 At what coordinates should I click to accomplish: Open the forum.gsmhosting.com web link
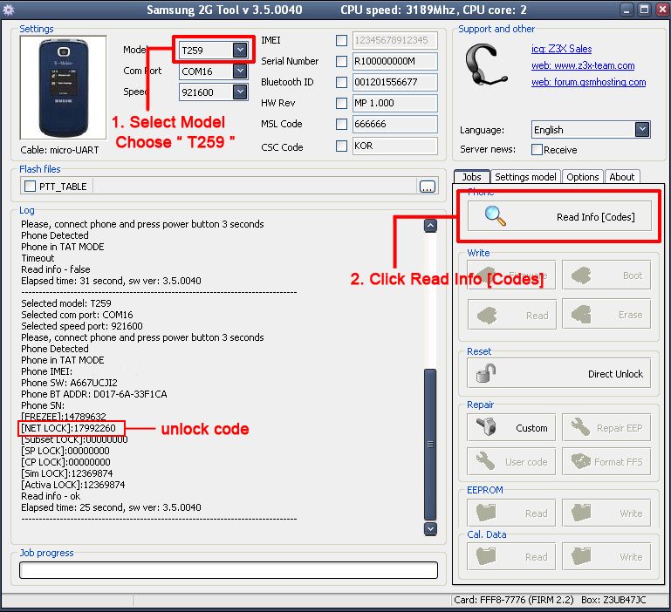pos(588,82)
